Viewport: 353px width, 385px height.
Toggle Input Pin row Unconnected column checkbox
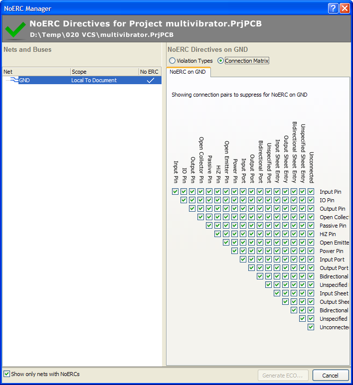coord(311,191)
